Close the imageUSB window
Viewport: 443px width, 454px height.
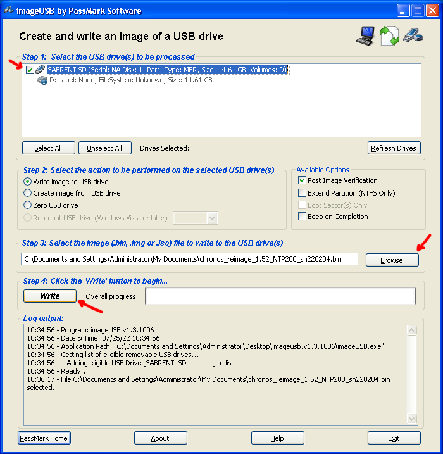pyautogui.click(x=433, y=11)
